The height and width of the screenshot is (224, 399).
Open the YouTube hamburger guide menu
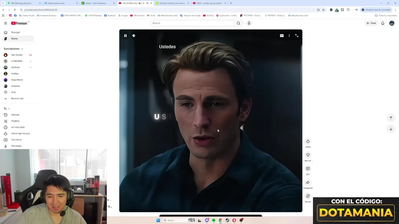coord(6,23)
